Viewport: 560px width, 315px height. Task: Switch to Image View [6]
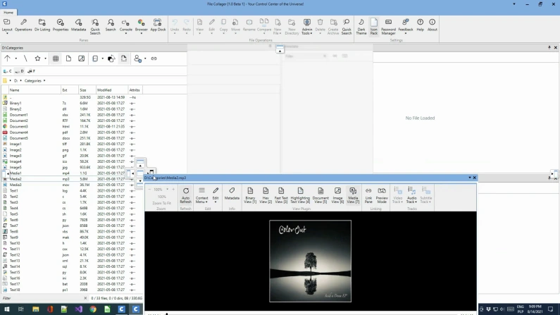(337, 195)
